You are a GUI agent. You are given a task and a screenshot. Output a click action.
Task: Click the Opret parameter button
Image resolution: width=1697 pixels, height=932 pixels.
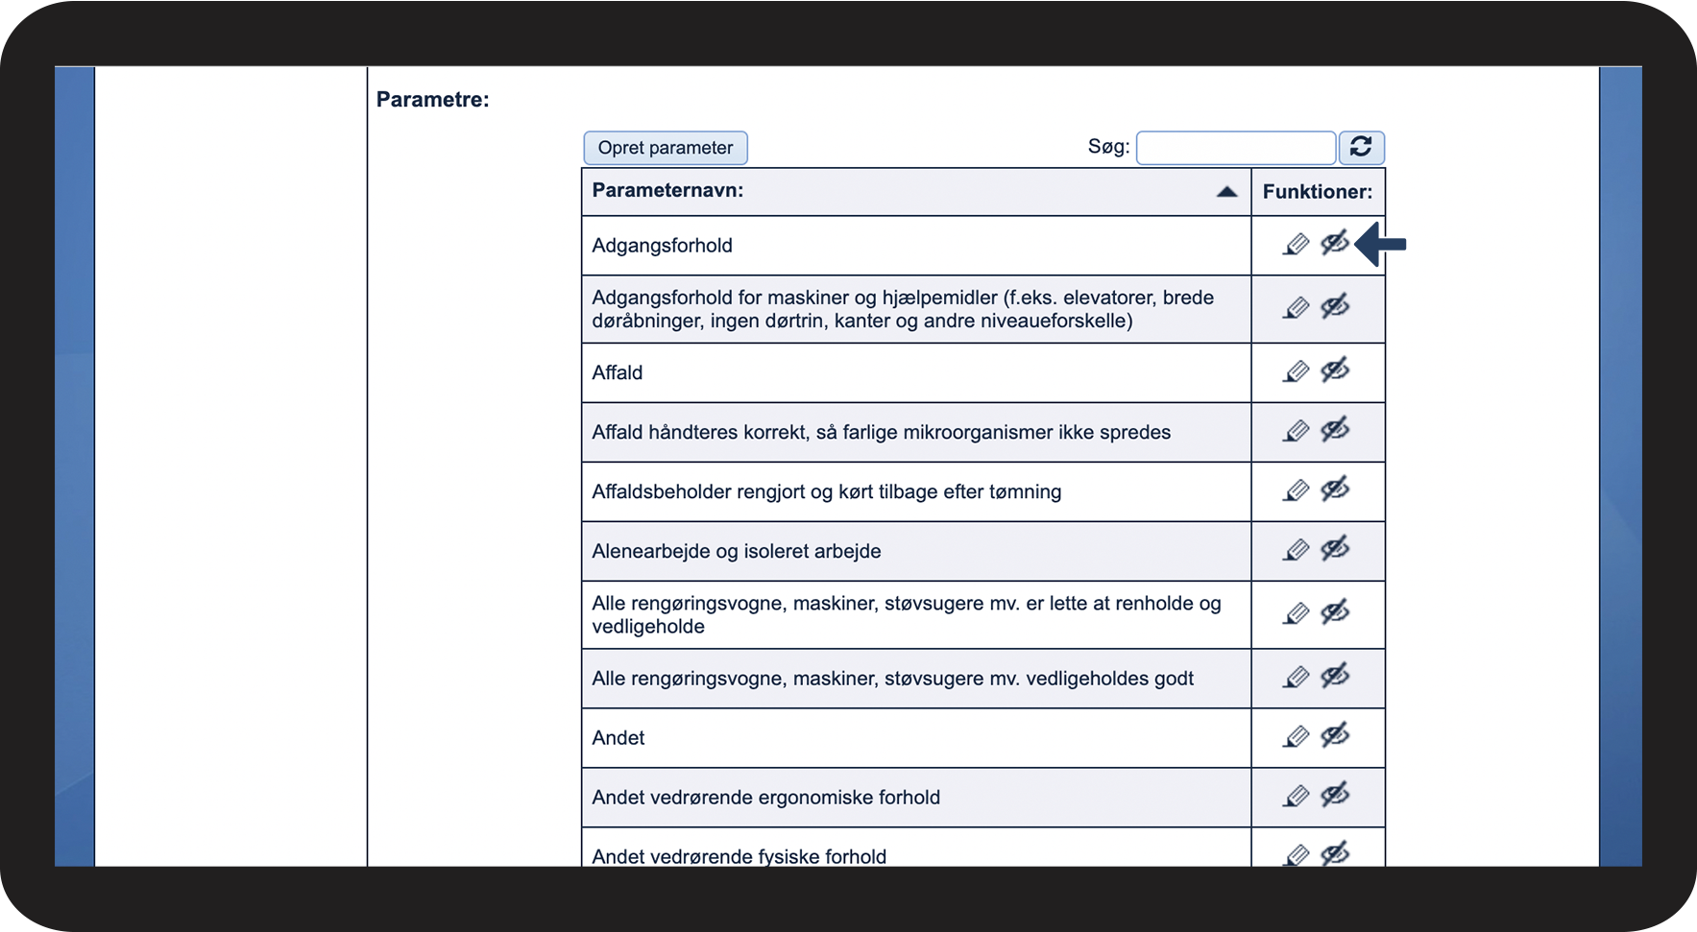[x=666, y=148]
